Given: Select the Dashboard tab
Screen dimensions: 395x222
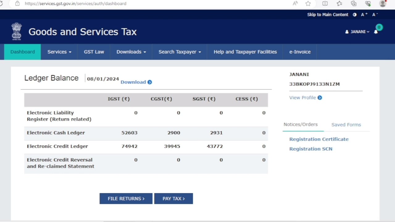Looking at the screenshot, I should (x=23, y=52).
